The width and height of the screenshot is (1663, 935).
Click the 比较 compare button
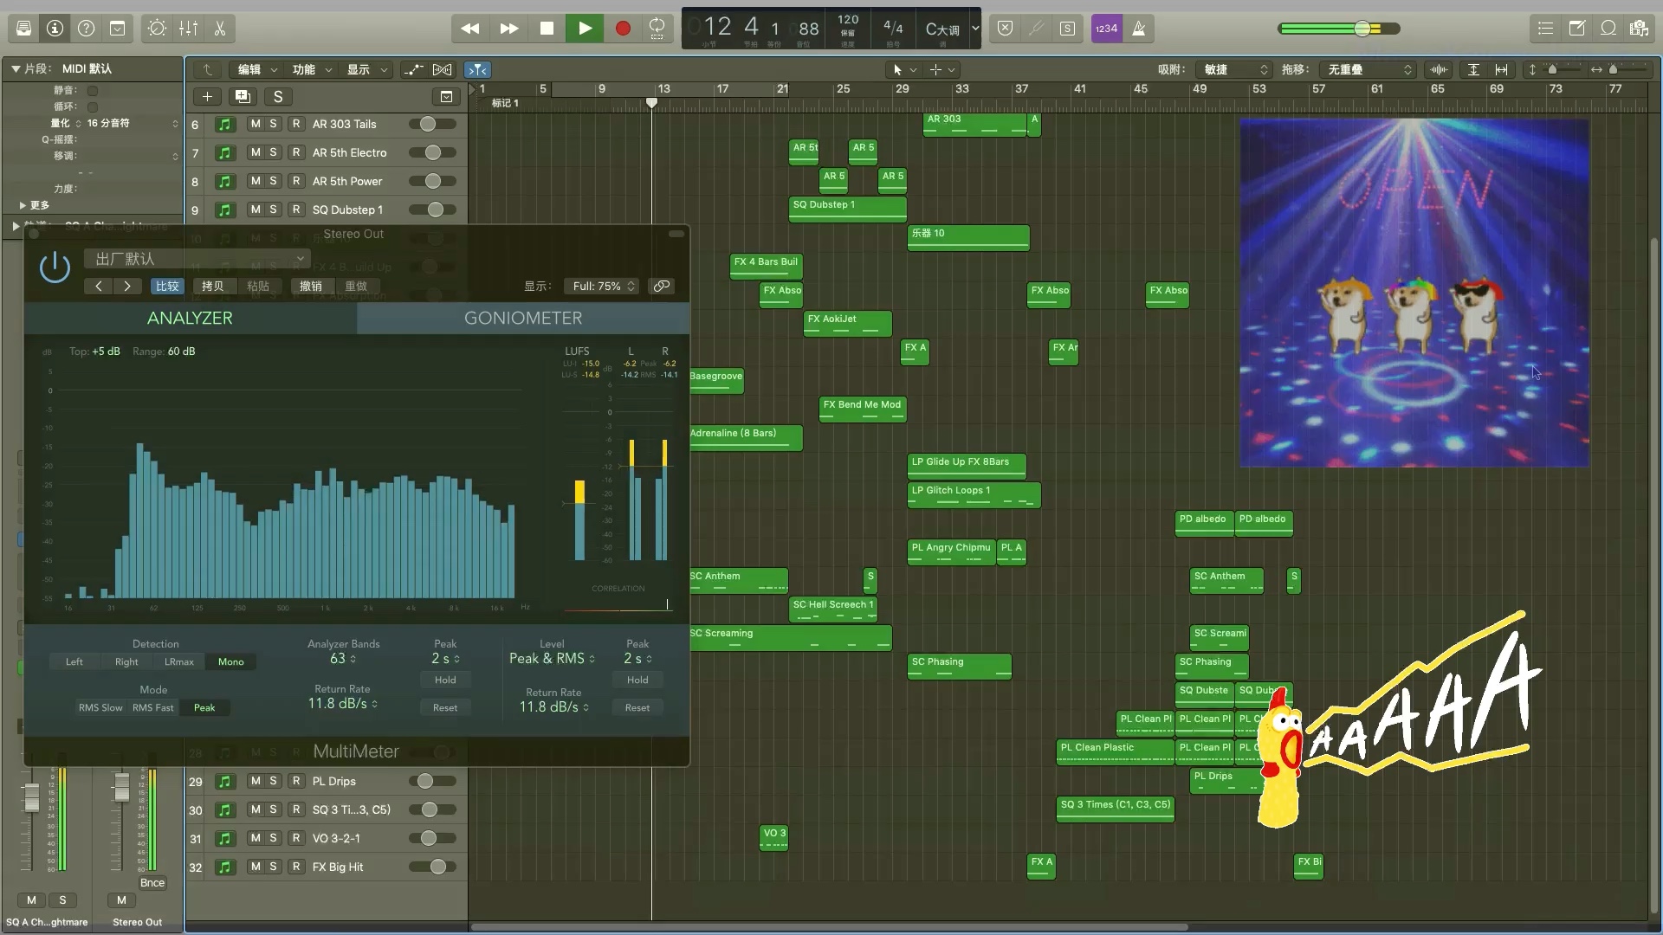[x=167, y=286]
